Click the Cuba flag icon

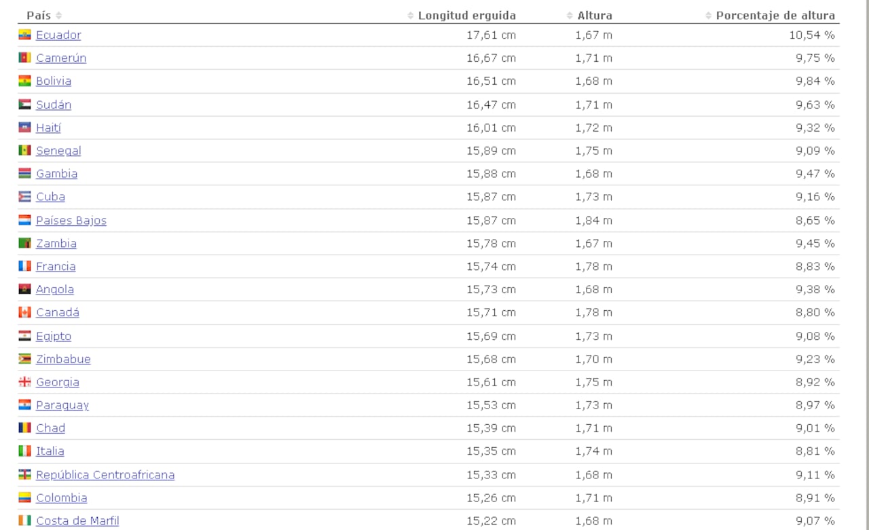tap(24, 197)
